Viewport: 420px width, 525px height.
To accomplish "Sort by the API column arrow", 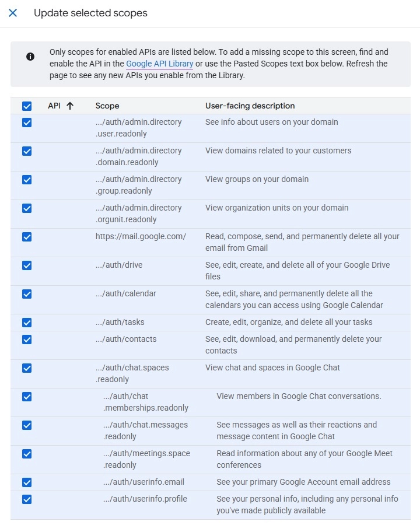I will tap(69, 106).
